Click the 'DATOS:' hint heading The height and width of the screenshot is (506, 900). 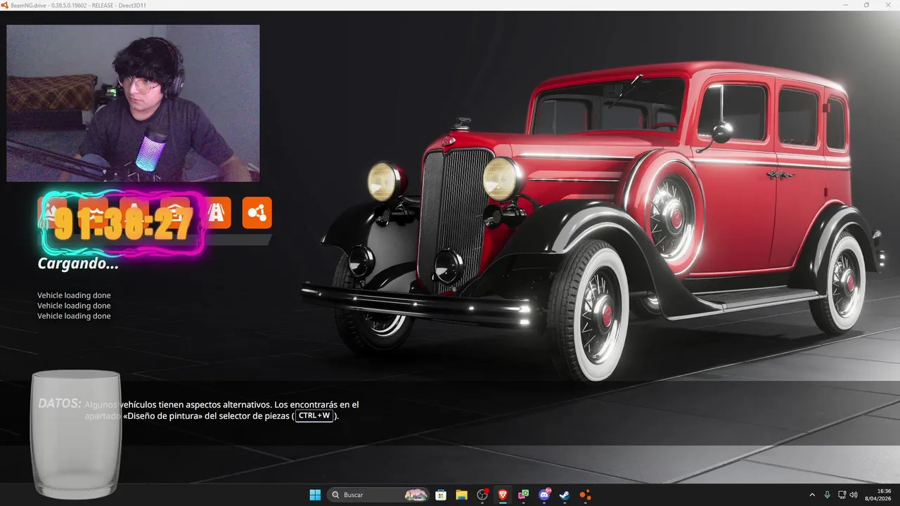pos(60,403)
